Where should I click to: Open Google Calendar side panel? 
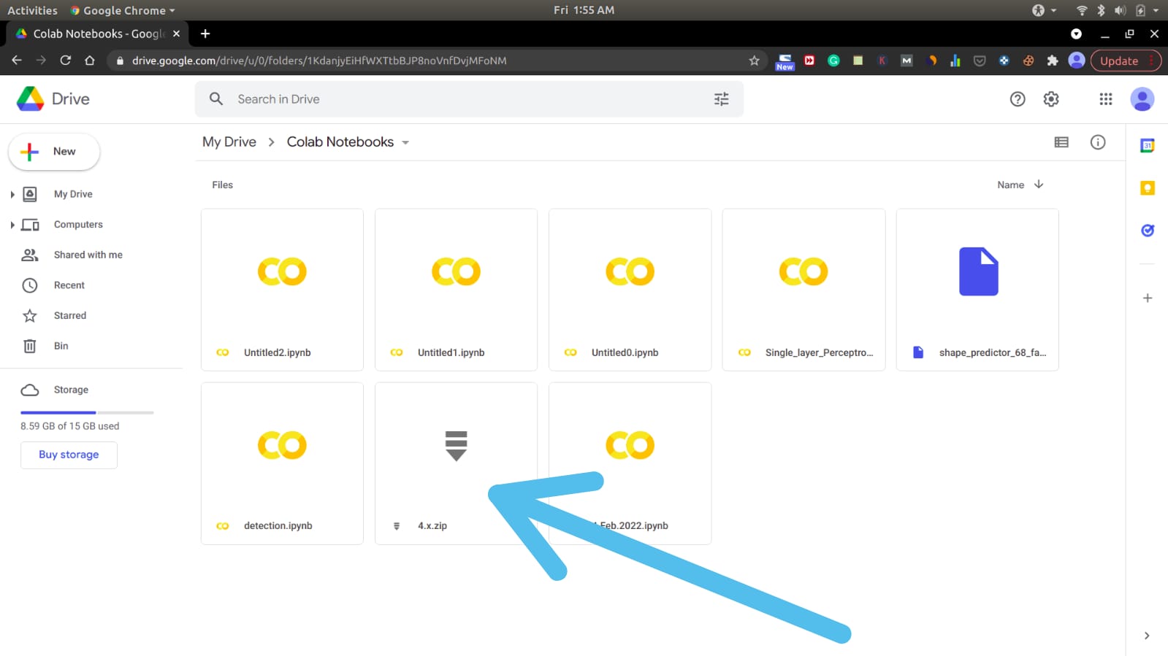pyautogui.click(x=1148, y=145)
